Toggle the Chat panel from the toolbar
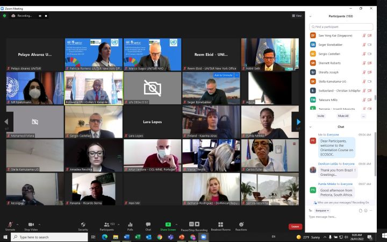This screenshot has height=242, width=387. (x=148, y=224)
